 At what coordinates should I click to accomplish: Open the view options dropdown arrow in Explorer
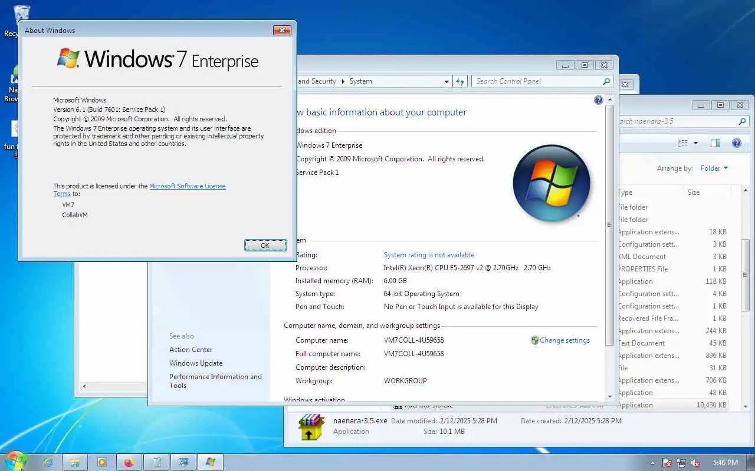coord(695,143)
